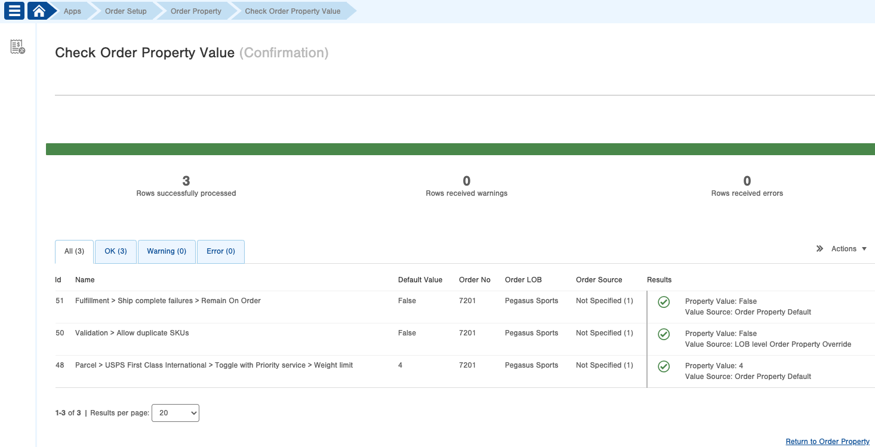Click the '1-3 of 3' pagination text
Image resolution: width=875 pixels, height=447 pixels.
click(x=68, y=413)
